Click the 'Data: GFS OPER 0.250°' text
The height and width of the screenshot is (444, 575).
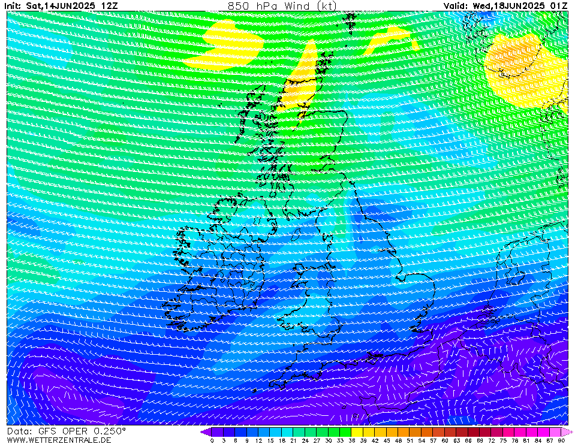click(x=67, y=431)
